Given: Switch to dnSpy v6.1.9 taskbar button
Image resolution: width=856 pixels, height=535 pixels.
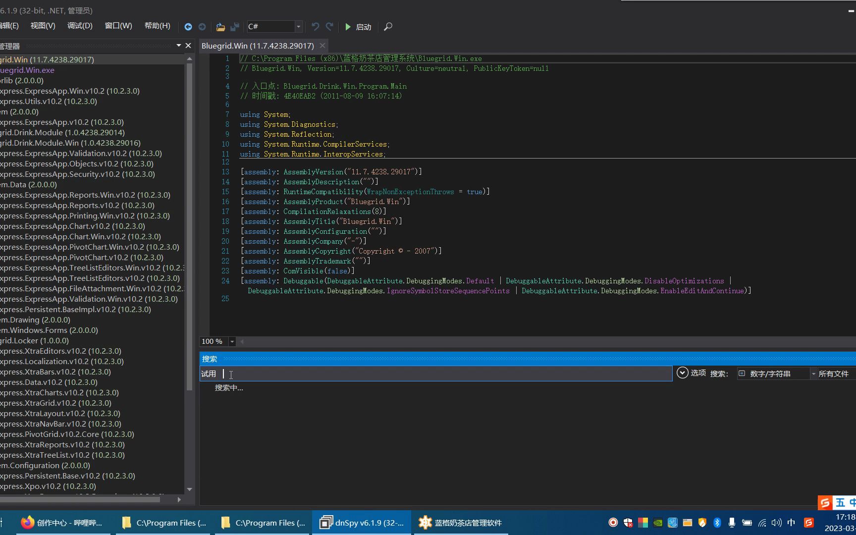Looking at the screenshot, I should point(362,523).
